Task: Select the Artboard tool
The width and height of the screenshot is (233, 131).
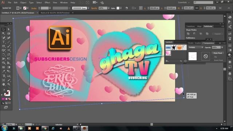Action: tap(4, 80)
